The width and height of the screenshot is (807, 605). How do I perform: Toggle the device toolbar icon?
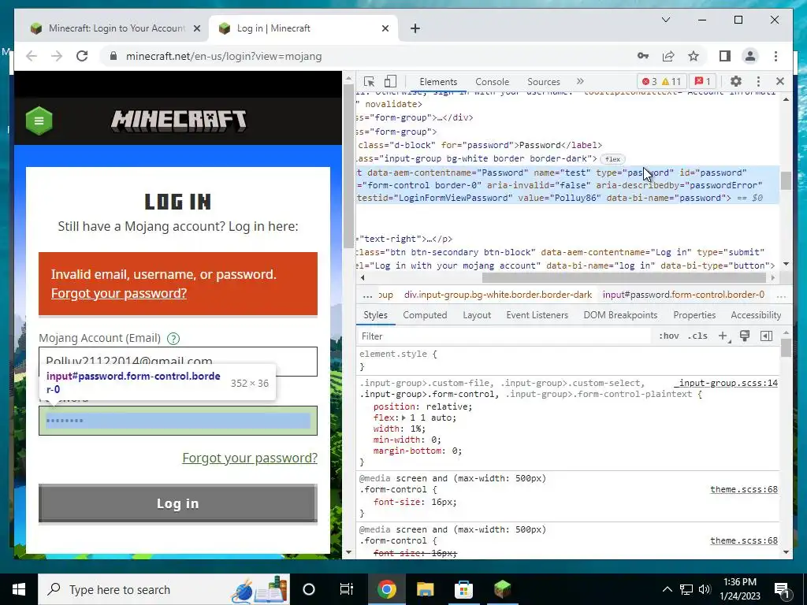click(x=391, y=81)
